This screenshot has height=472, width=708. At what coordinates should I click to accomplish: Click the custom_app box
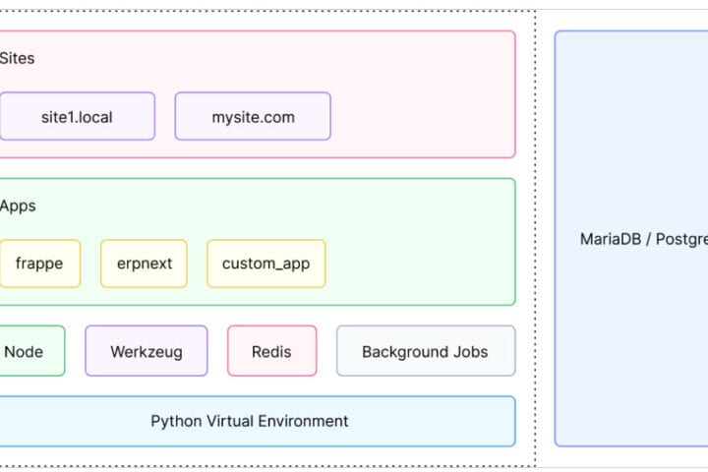pos(265,264)
